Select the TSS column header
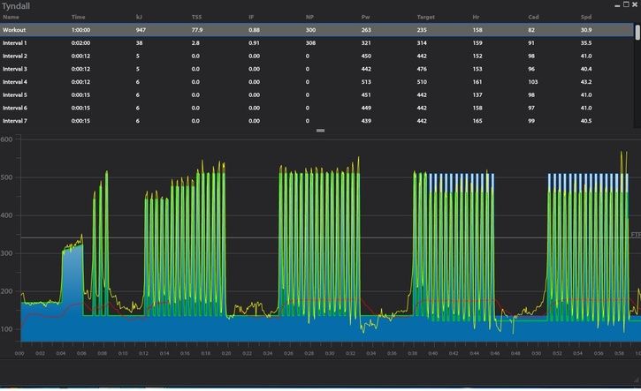This screenshot has height=391, width=641. pos(196,17)
